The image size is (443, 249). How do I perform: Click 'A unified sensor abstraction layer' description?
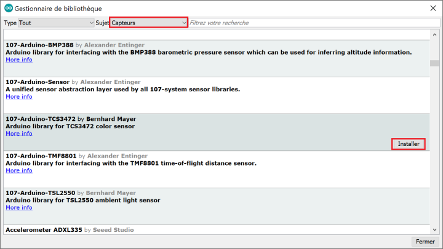(x=123, y=90)
